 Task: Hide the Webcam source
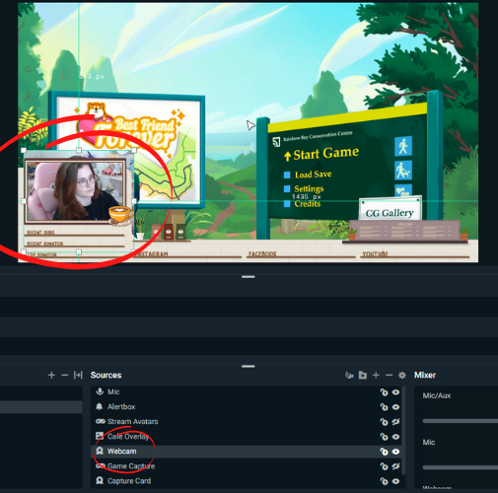click(395, 452)
